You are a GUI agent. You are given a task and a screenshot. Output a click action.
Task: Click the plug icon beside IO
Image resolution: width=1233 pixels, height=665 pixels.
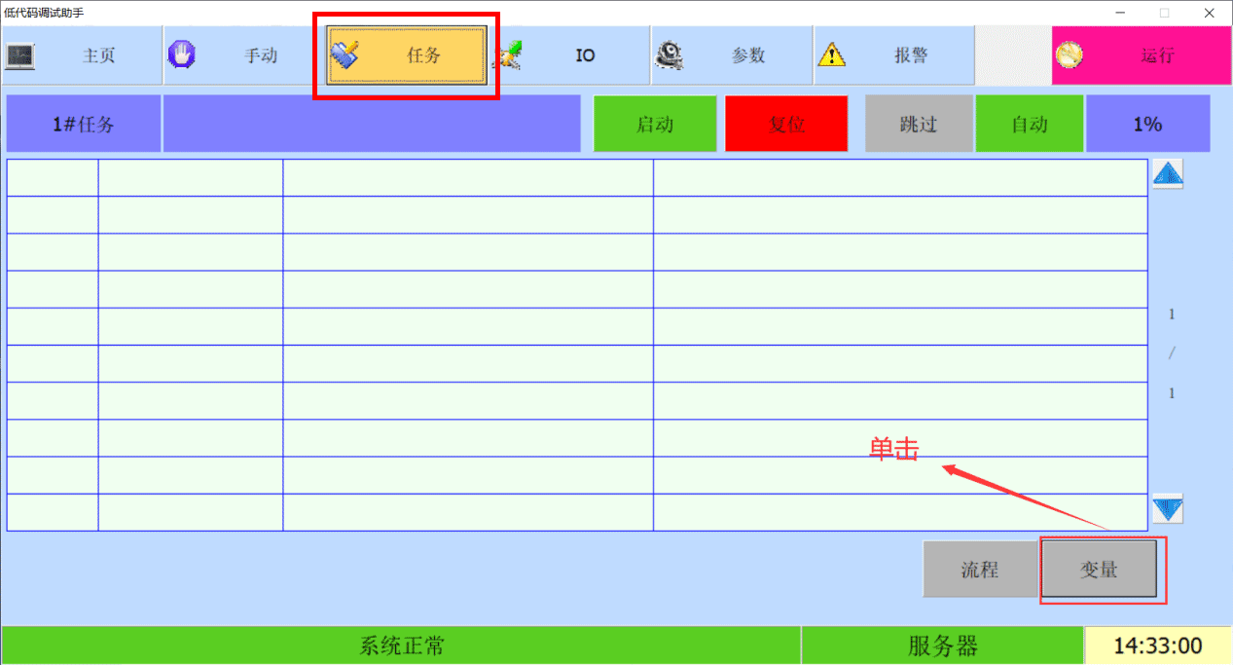coord(507,55)
